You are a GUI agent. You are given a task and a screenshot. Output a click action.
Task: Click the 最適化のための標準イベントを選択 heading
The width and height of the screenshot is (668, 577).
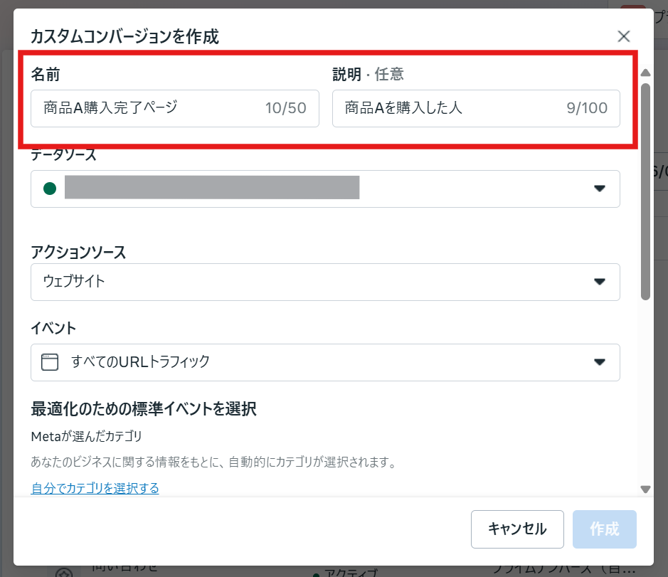143,409
